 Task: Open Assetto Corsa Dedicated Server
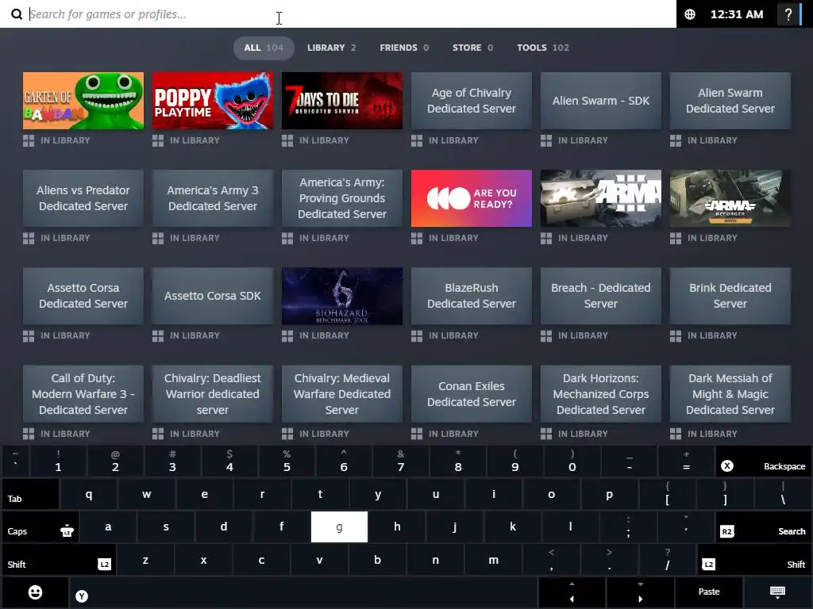pyautogui.click(x=83, y=296)
